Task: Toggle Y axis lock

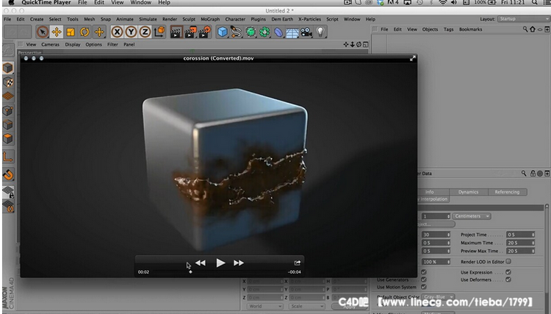Action: (x=131, y=32)
